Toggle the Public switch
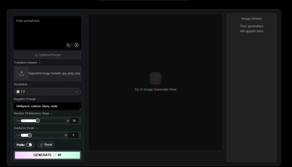 [29, 145]
